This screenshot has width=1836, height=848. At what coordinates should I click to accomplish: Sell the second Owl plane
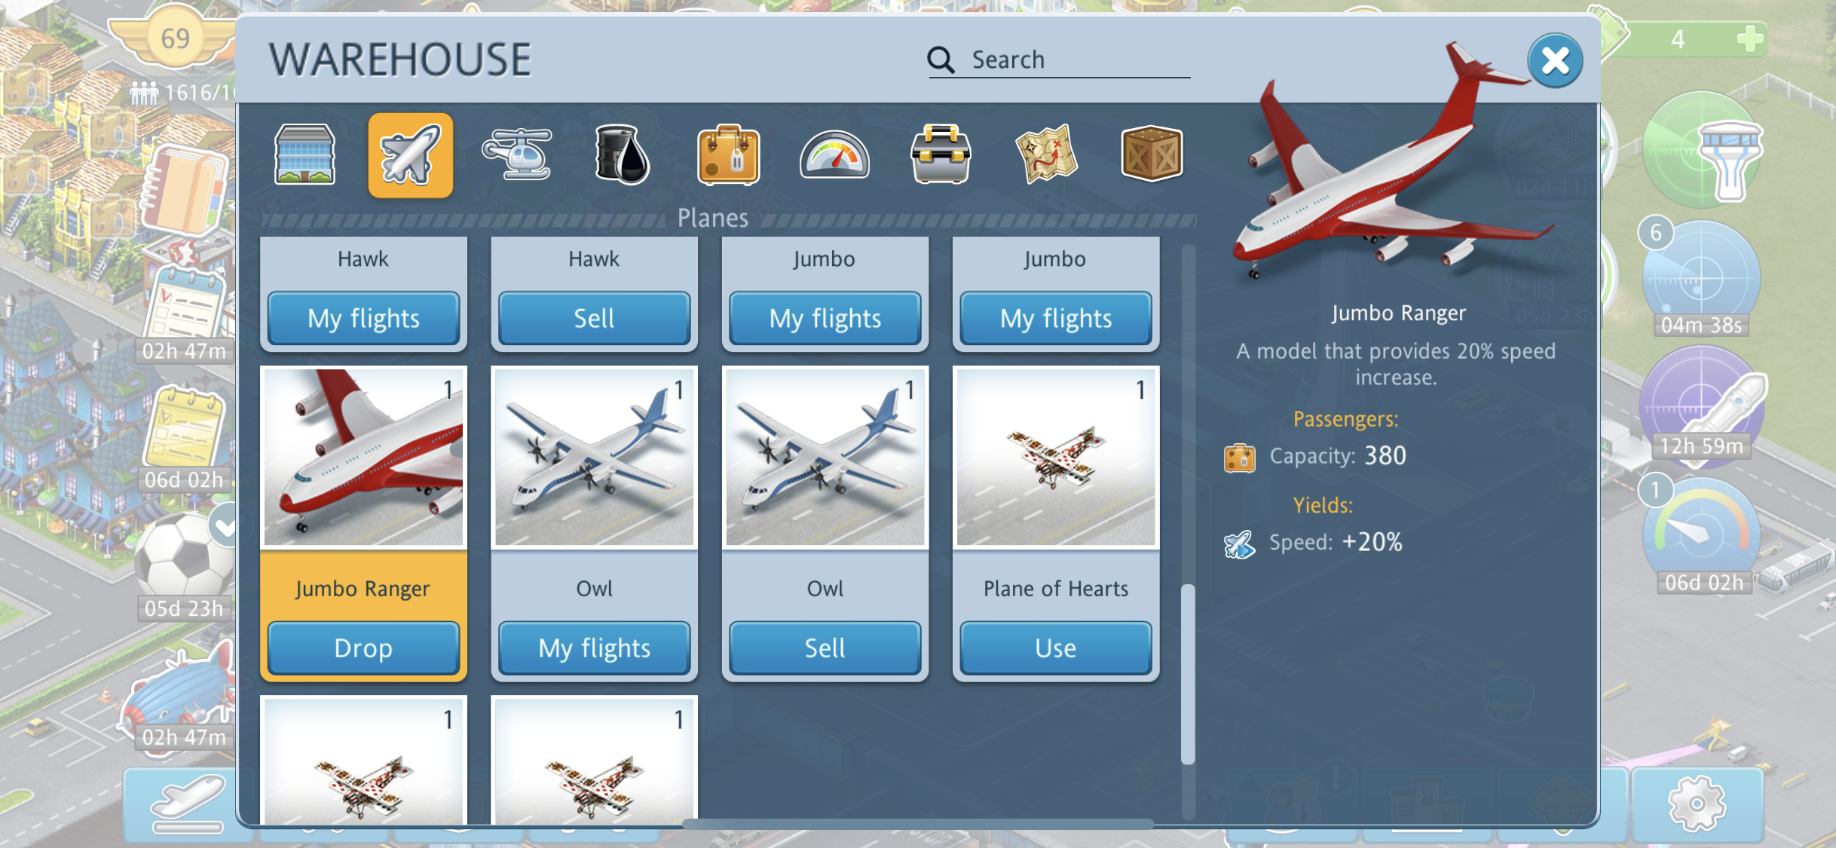[x=825, y=647]
